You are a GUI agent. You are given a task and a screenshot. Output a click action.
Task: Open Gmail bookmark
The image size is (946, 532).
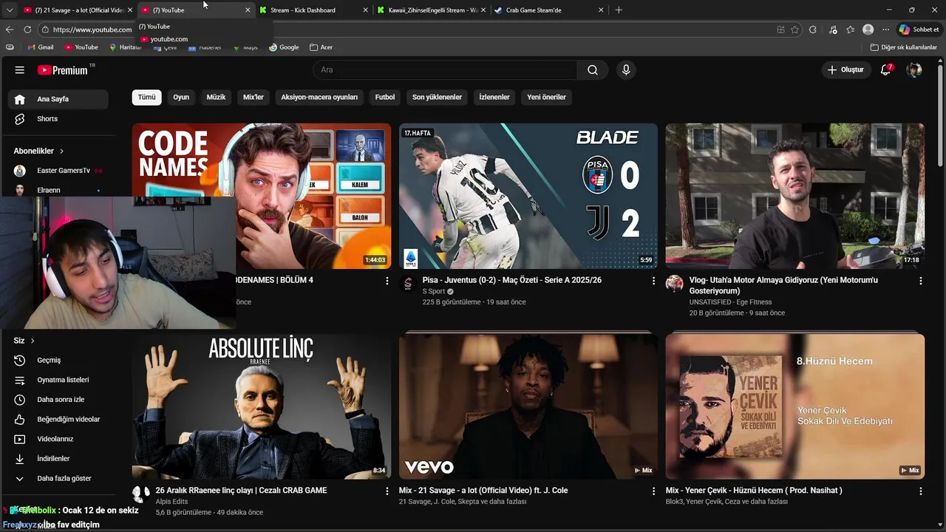pos(40,47)
